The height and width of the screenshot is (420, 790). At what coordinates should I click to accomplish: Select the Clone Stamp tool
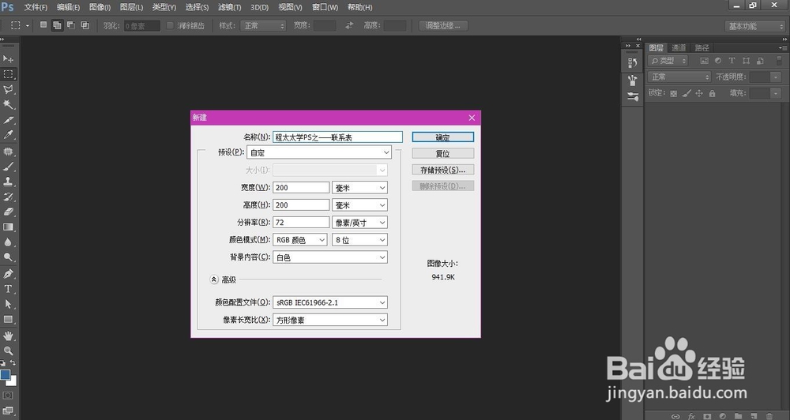point(8,182)
